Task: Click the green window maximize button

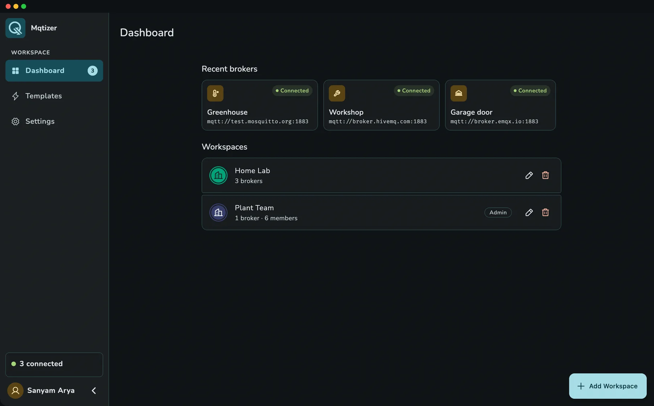Action: (x=24, y=6)
